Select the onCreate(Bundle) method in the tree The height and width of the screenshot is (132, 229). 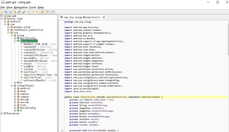pos(40,80)
